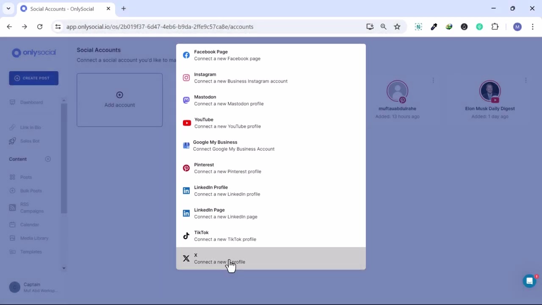Screen dimensions: 542x305
Task: Open the tab search dropdown
Action: click(8, 8)
